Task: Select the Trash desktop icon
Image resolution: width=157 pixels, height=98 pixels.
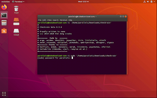Action: tap(16, 10)
